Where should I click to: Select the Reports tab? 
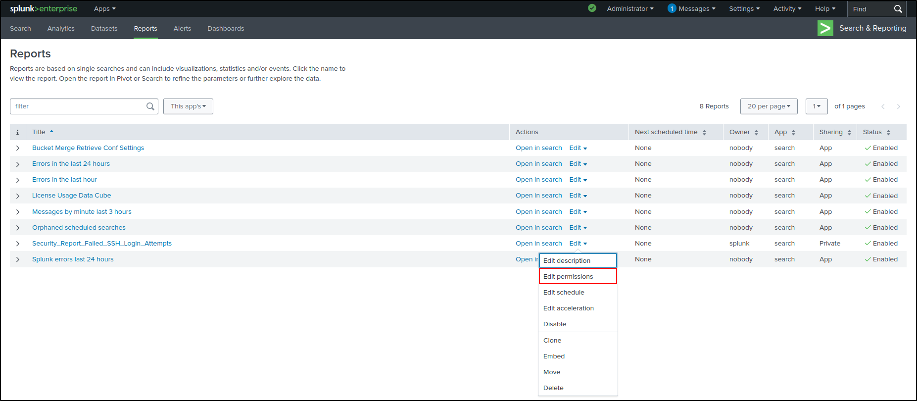pyautogui.click(x=145, y=28)
